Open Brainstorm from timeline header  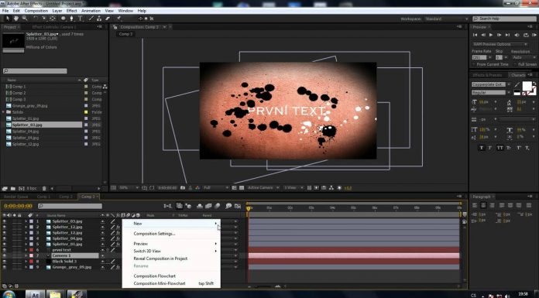click(x=228, y=206)
